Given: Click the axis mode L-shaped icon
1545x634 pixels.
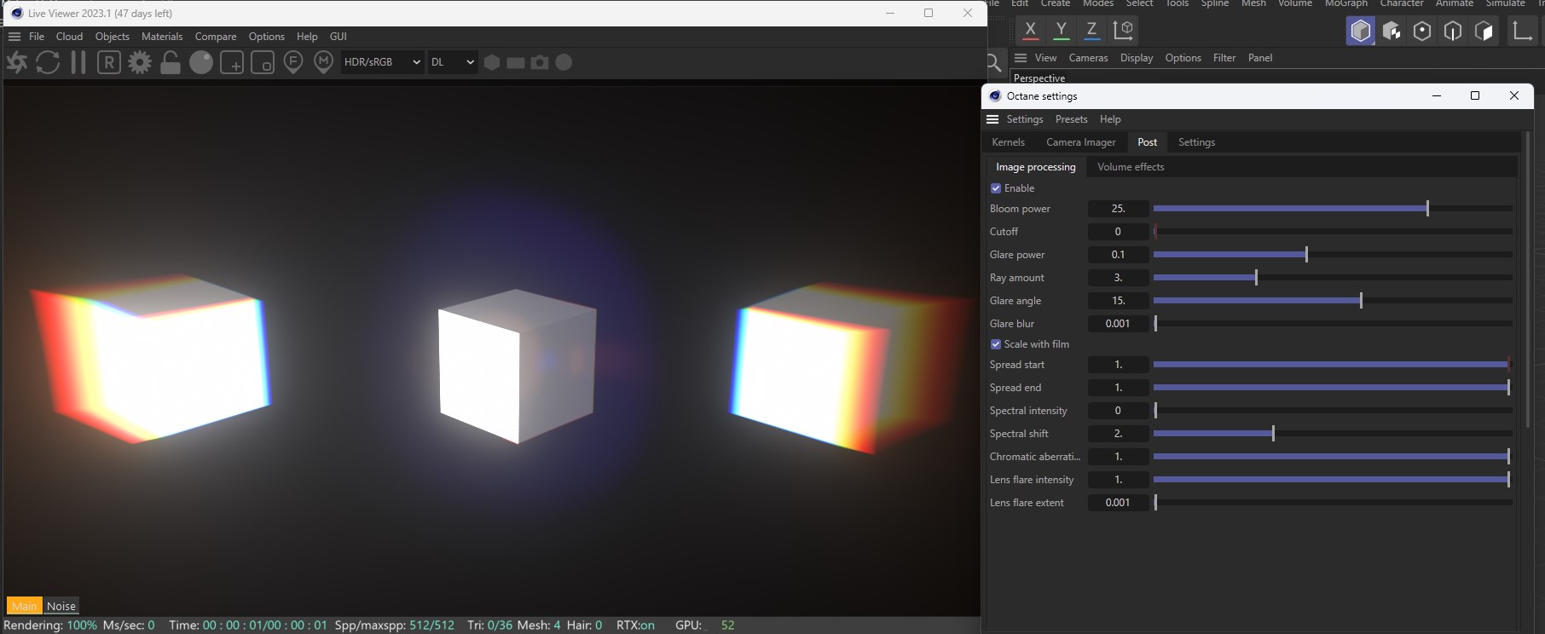Looking at the screenshot, I should 1522,31.
